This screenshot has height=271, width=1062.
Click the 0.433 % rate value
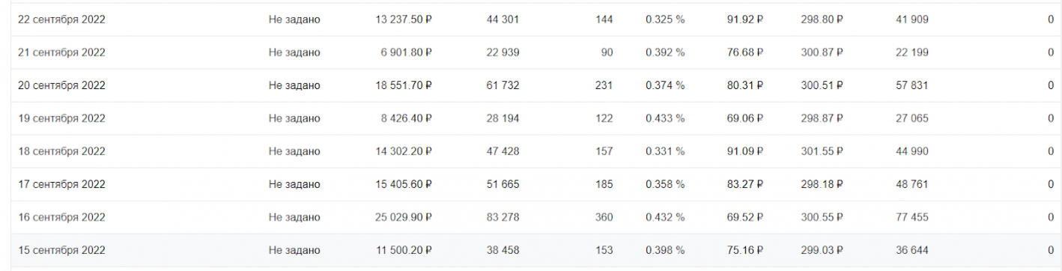665,118
